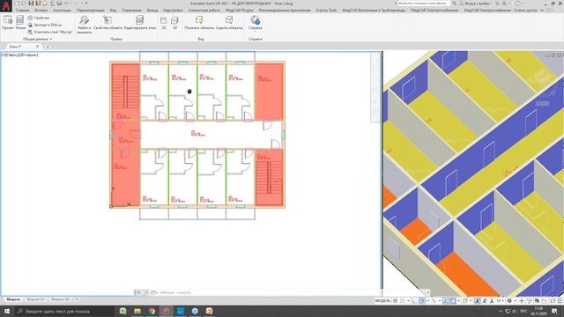Toggle the grid display in the status bar
Screen dimensions: 564x317
(396, 301)
